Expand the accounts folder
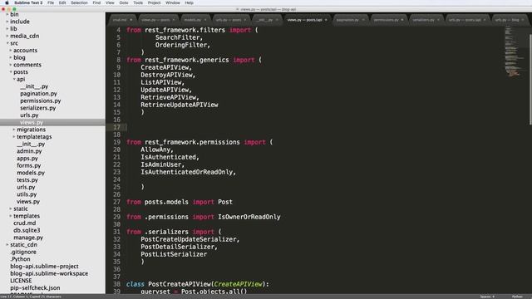This screenshot has width=532, height=299. point(11,50)
